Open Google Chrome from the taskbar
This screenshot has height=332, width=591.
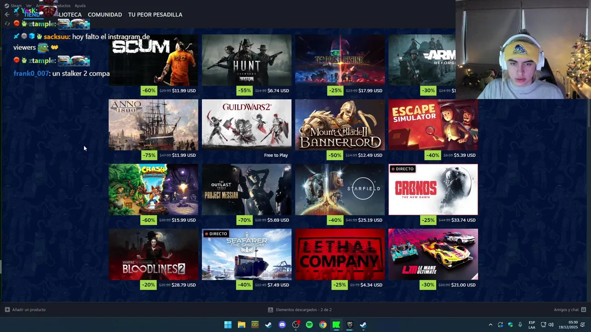323,325
